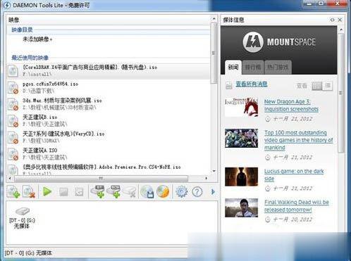351x261 pixels.
Task: Click the news document icon beside 查看所有消息
Action: pos(229,85)
